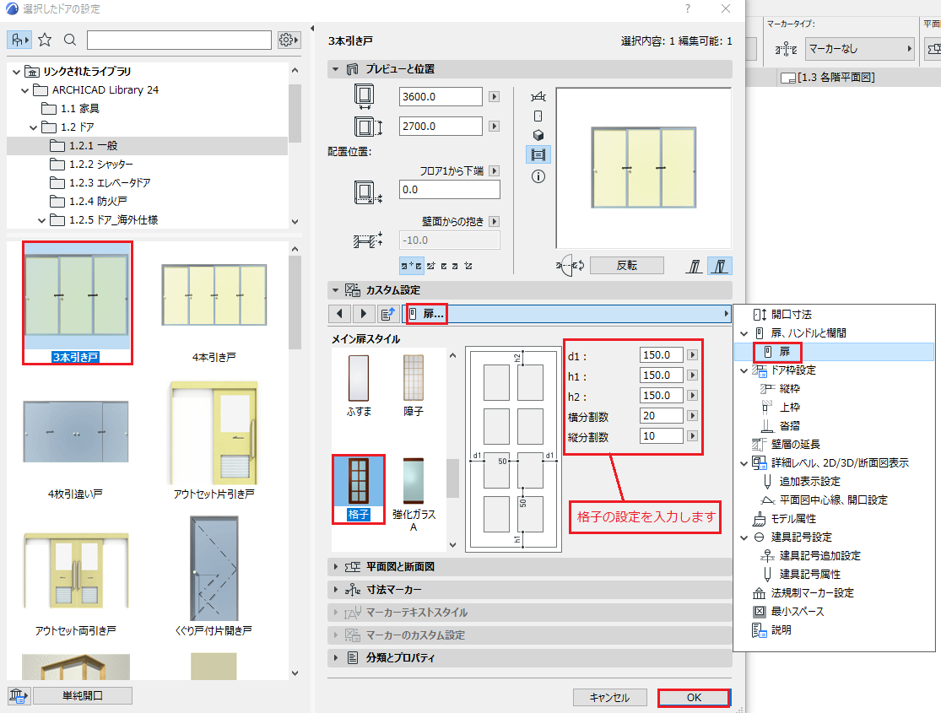Show the information preview icon
The width and height of the screenshot is (941, 713).
point(538,176)
